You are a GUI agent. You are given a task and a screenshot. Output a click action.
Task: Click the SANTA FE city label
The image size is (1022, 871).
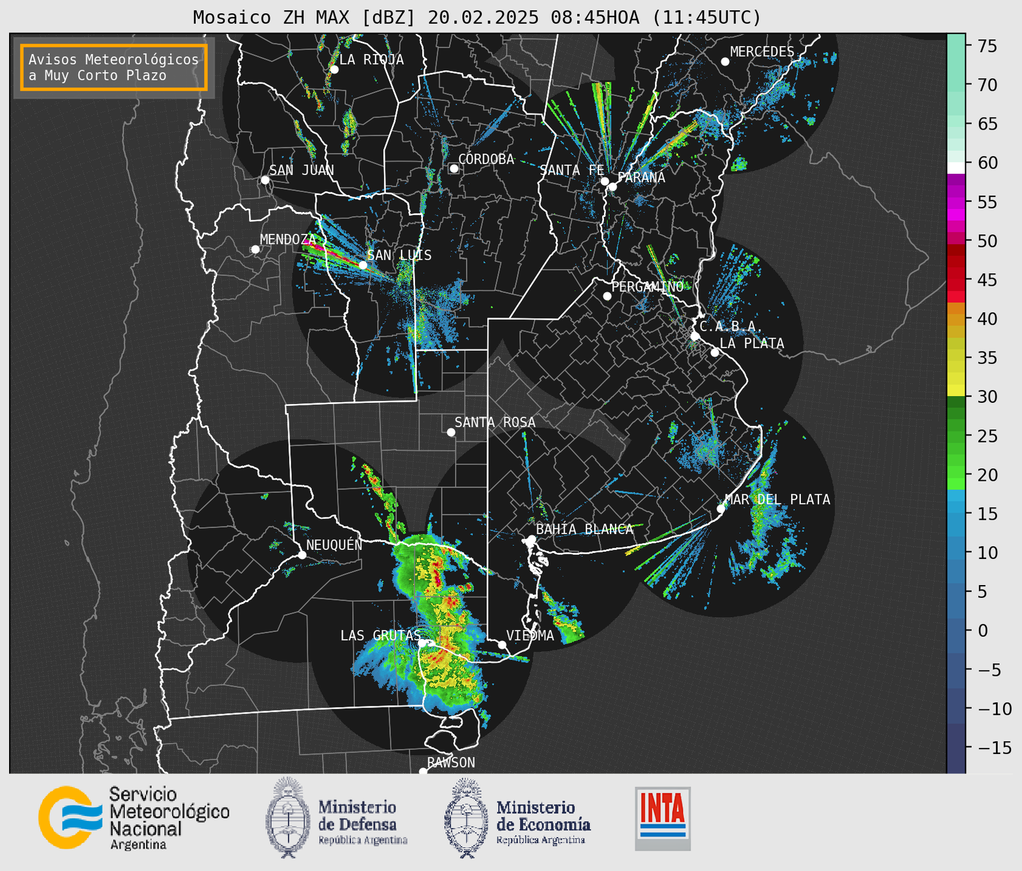coord(572,170)
